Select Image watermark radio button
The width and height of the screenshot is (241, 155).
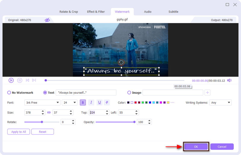129,92
